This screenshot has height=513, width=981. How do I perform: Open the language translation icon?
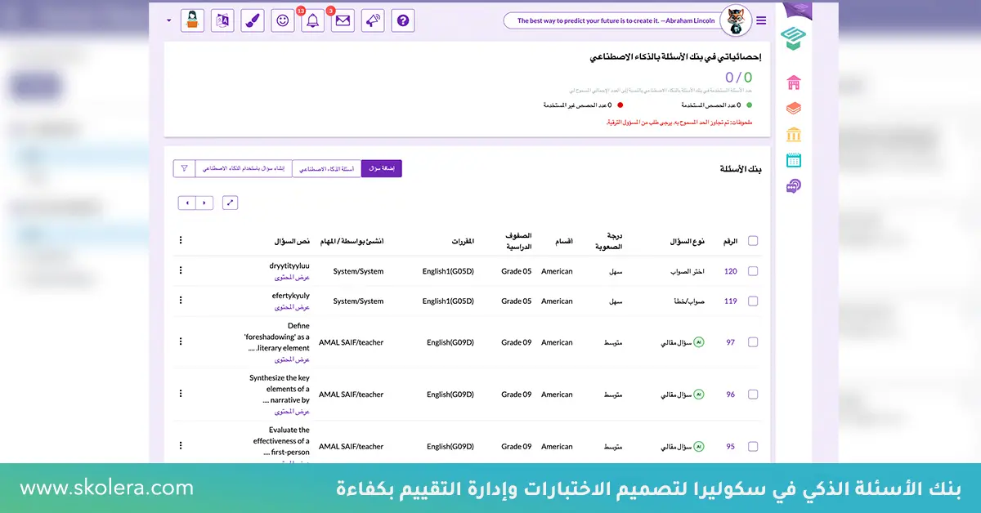coord(222,20)
